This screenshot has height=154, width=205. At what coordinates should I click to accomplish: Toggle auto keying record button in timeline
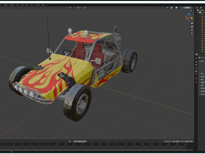70,141
